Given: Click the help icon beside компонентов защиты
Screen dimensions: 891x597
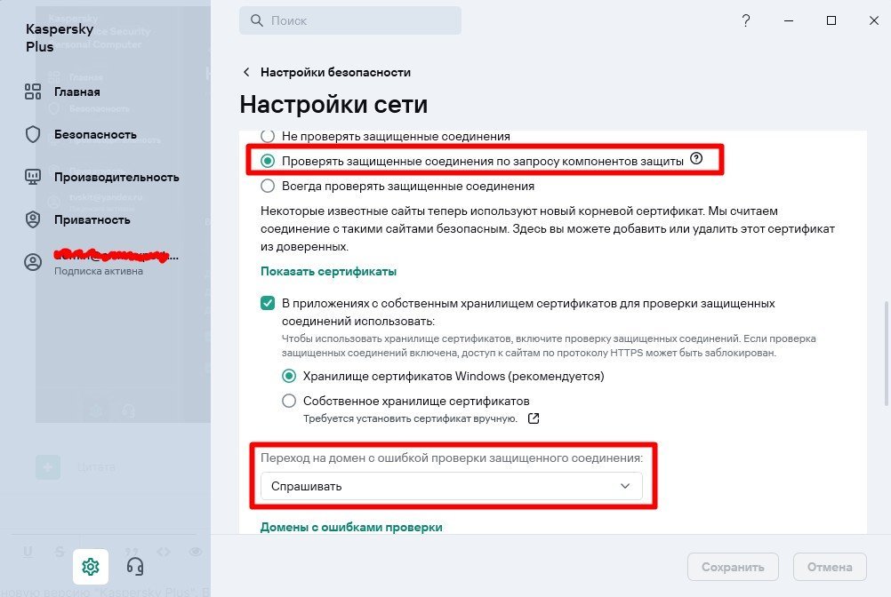Looking at the screenshot, I should click(696, 159).
